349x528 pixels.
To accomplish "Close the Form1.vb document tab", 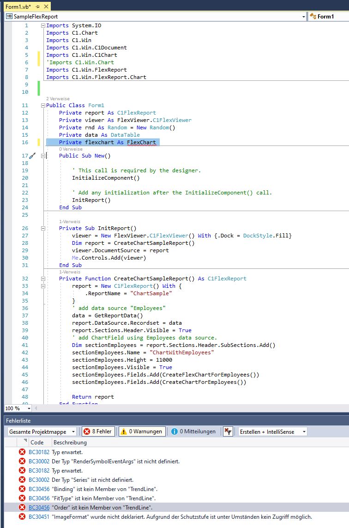I will point(46,6).
